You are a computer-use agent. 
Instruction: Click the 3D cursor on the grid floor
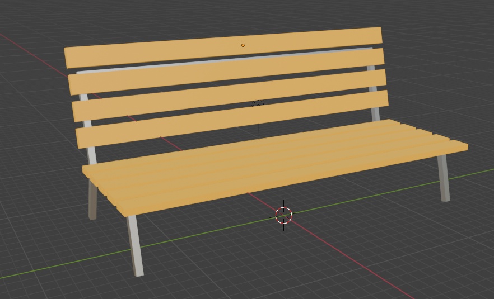pyautogui.click(x=283, y=215)
